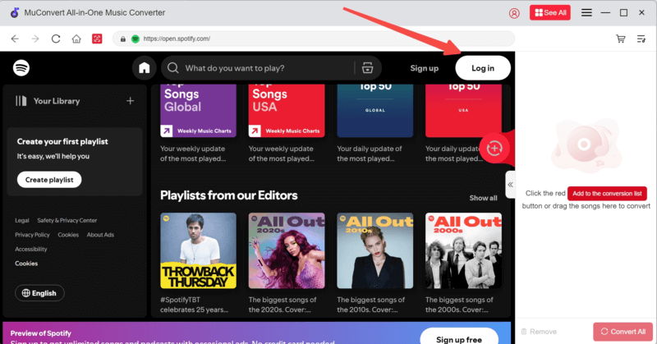Click red add-to-conversion floating button

[495, 148]
